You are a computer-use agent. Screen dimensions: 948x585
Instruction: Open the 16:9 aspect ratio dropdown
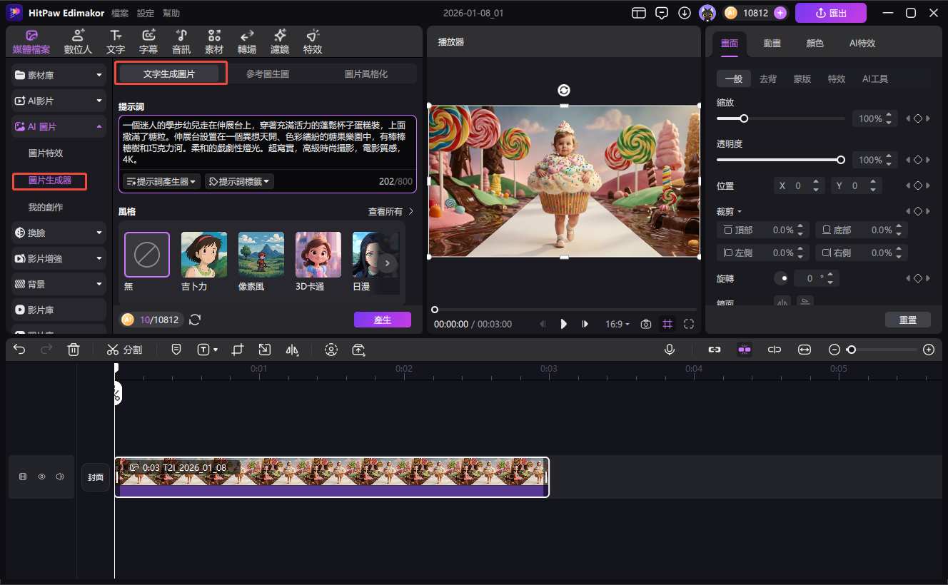[x=616, y=323]
